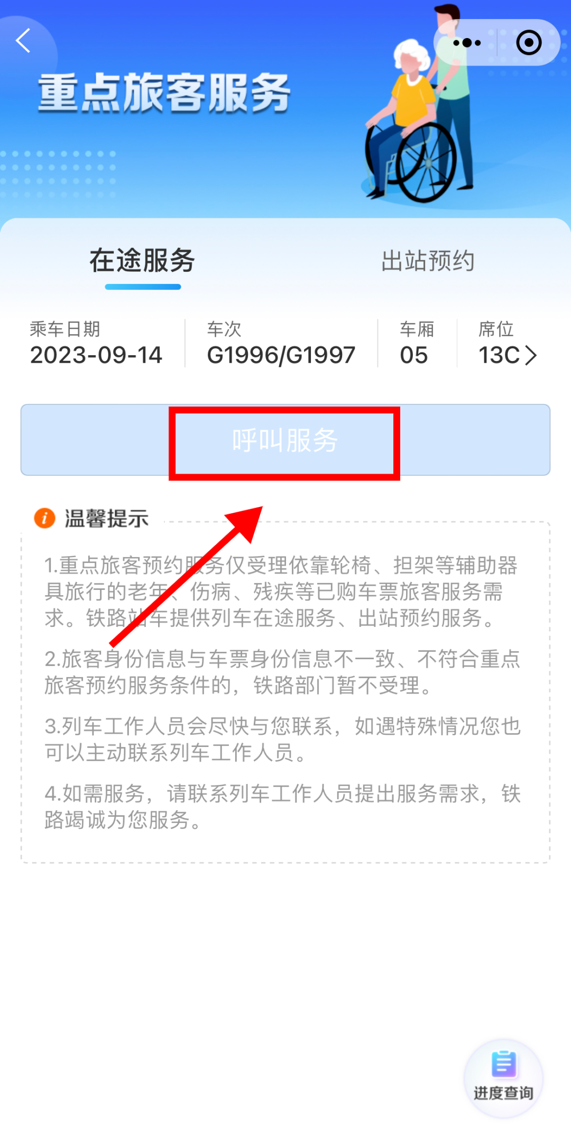Open the 席位 13C seat field
This screenshot has width=571, height=1127.
point(507,343)
